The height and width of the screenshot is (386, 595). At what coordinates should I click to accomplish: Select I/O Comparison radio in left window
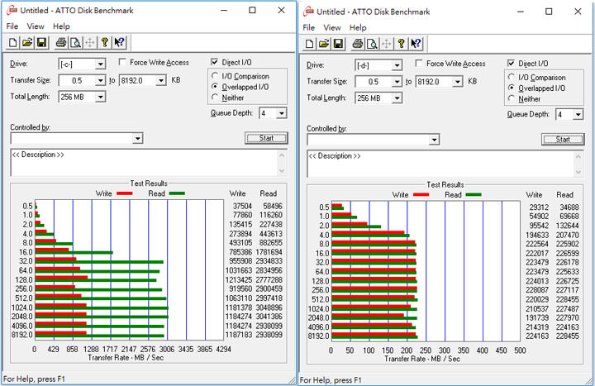point(216,76)
